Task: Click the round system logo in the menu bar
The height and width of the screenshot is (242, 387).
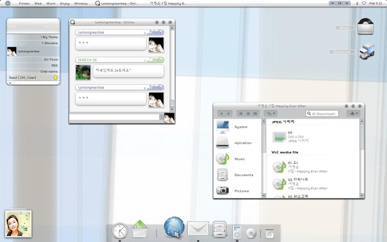Action: pos(8,3)
